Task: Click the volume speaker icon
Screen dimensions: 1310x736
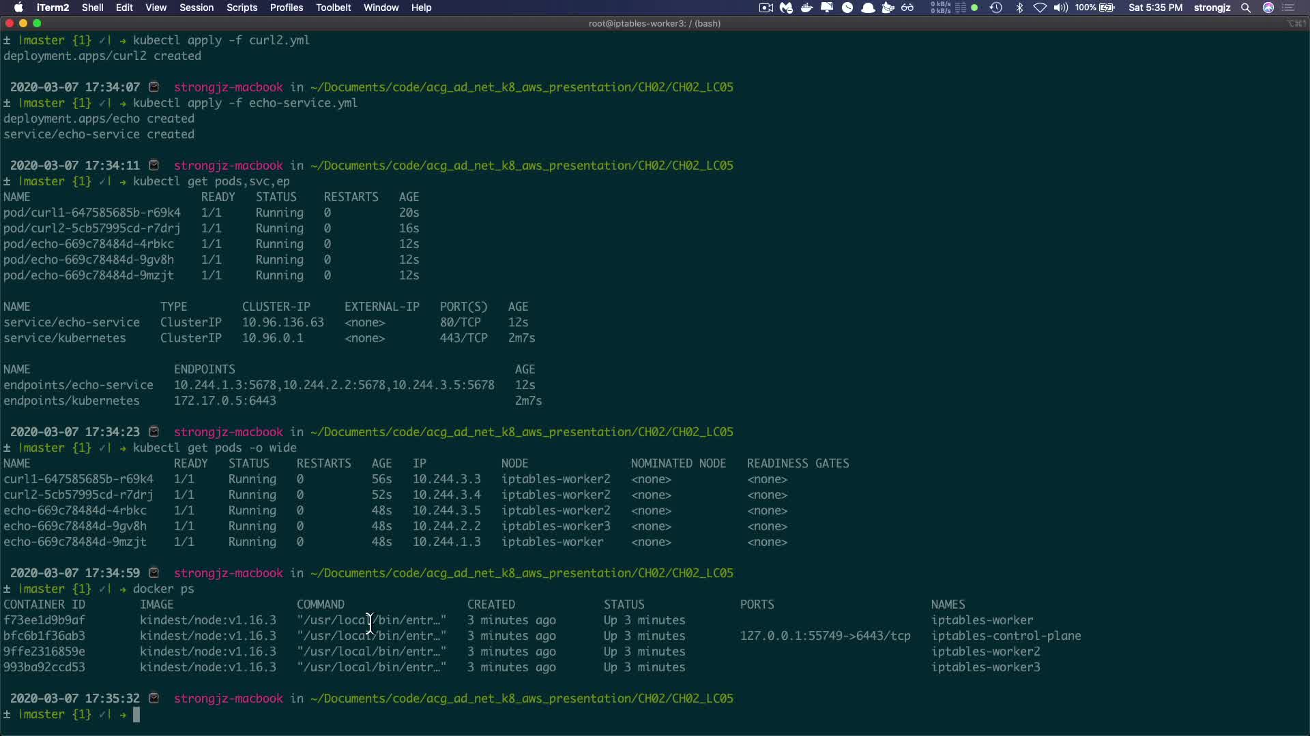Action: pos(1060,7)
